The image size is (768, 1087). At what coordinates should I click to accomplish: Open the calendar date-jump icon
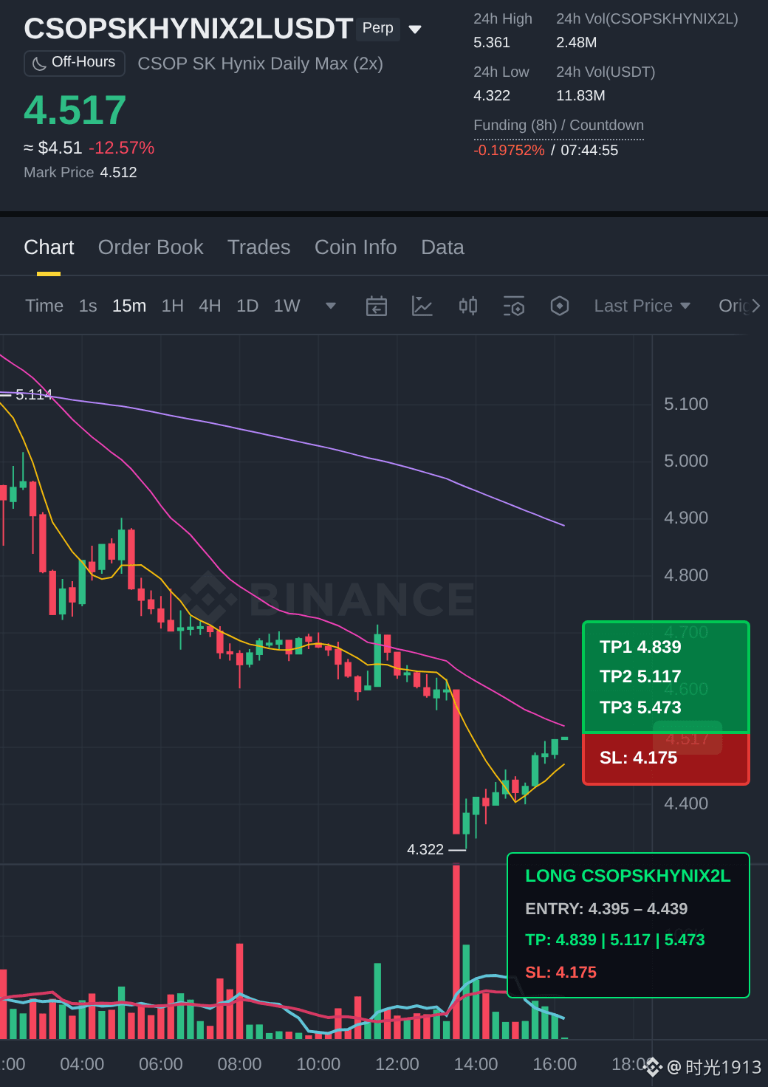pyautogui.click(x=377, y=306)
